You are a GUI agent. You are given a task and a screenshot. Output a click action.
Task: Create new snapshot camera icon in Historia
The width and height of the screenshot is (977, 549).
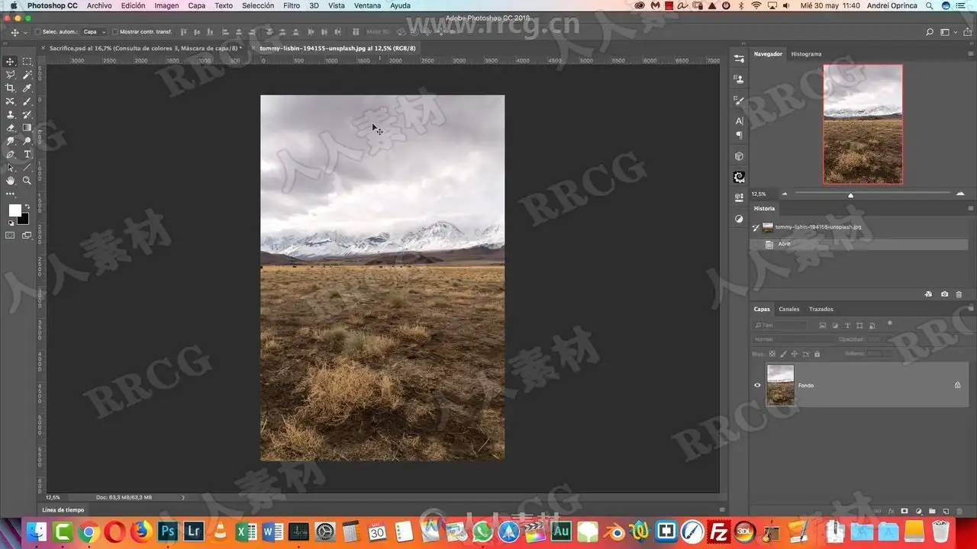(944, 294)
